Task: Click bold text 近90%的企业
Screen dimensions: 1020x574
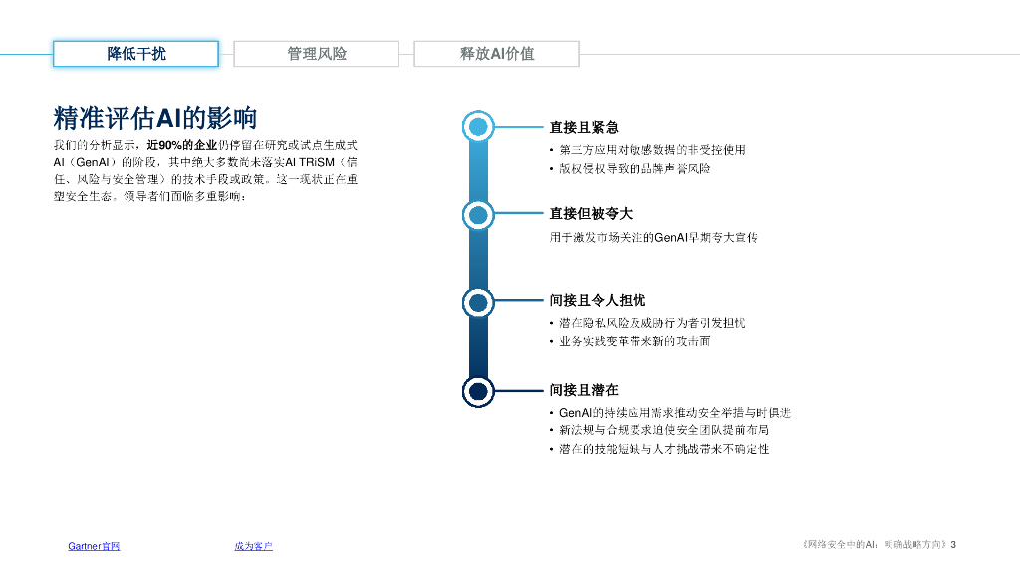Action: (x=181, y=145)
